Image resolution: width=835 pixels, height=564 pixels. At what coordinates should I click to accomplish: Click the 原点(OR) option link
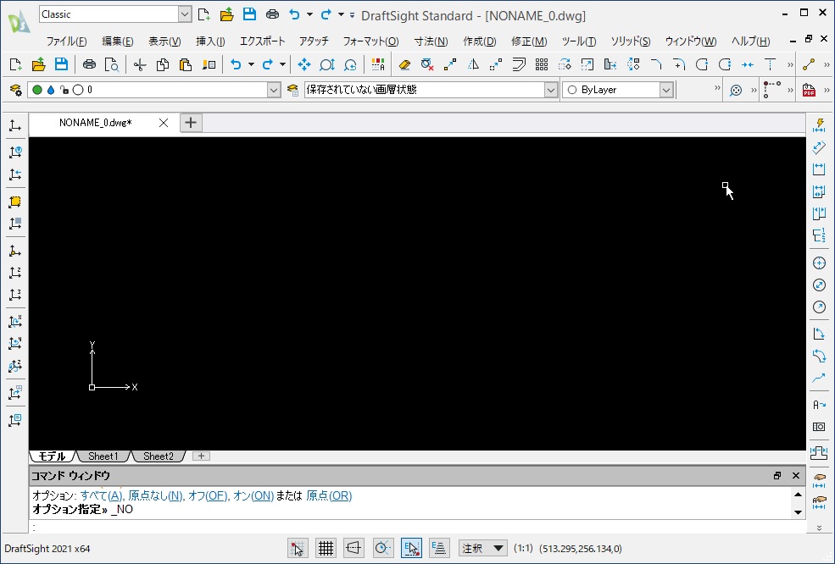click(329, 496)
